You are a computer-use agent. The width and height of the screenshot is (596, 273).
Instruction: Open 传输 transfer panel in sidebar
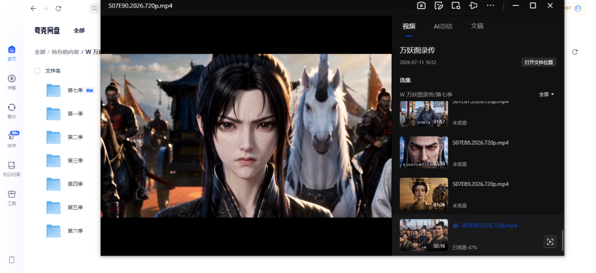coord(12,82)
